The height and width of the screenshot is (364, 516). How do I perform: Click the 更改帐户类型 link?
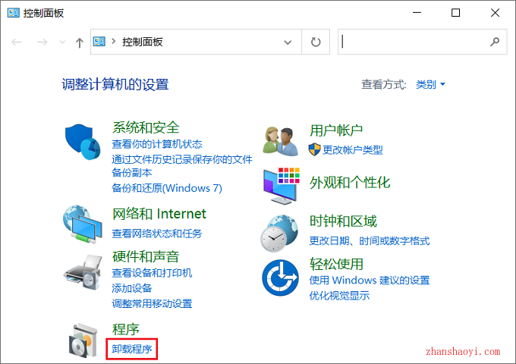click(352, 150)
